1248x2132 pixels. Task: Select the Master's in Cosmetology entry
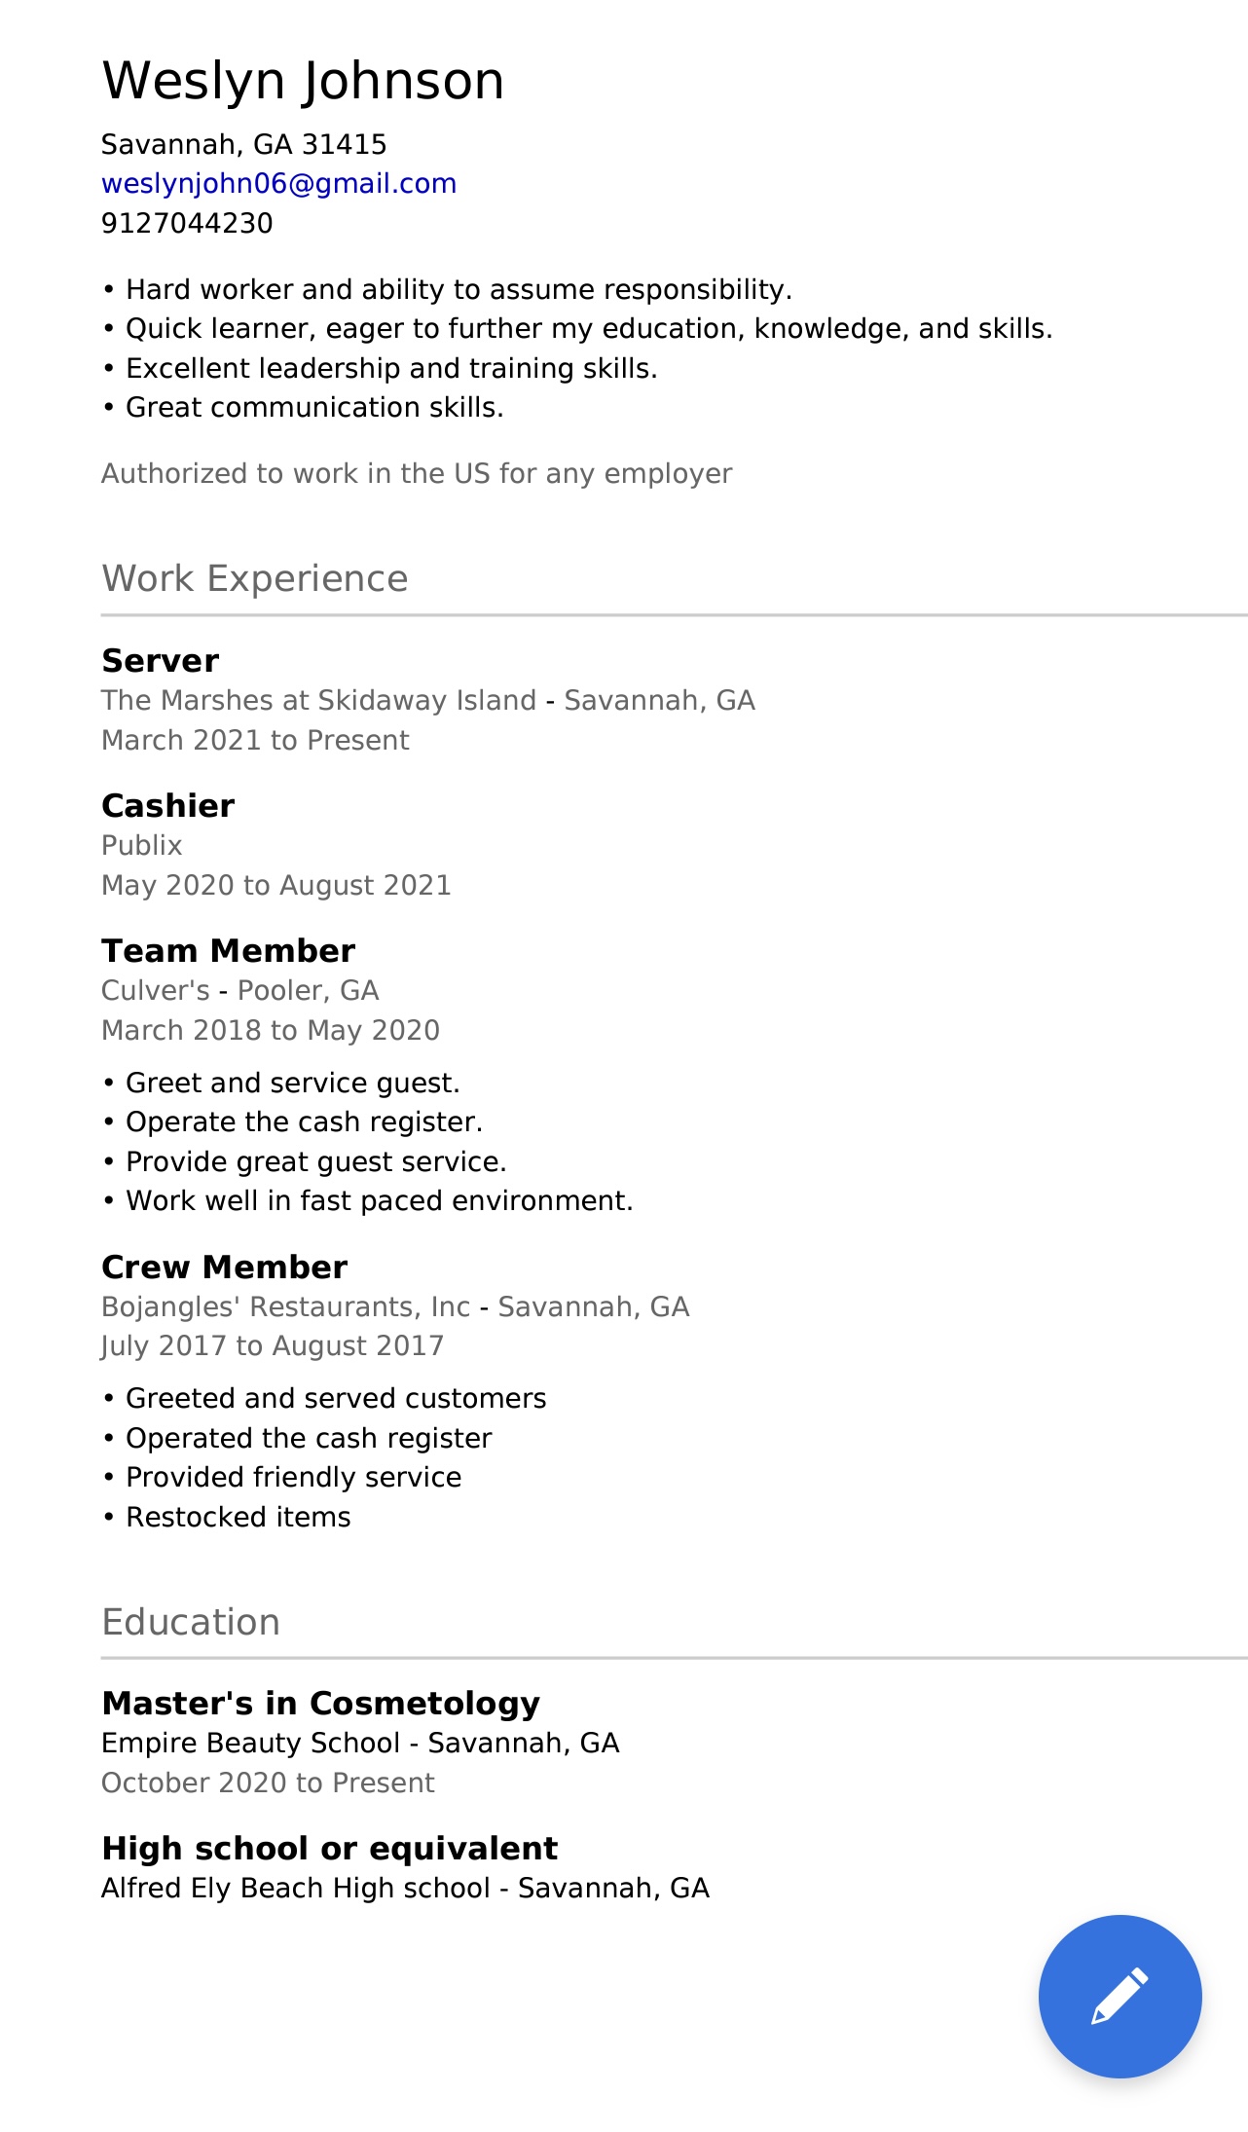click(321, 1704)
